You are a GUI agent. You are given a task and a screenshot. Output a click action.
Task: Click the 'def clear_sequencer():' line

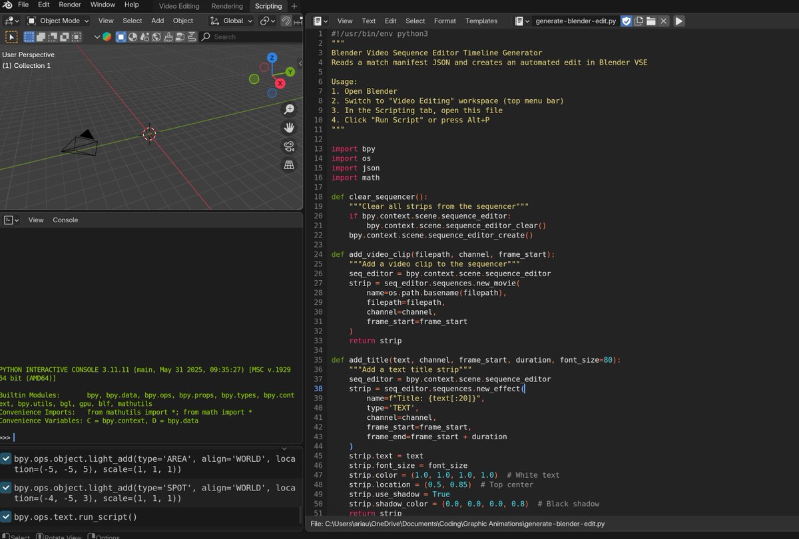tap(380, 197)
